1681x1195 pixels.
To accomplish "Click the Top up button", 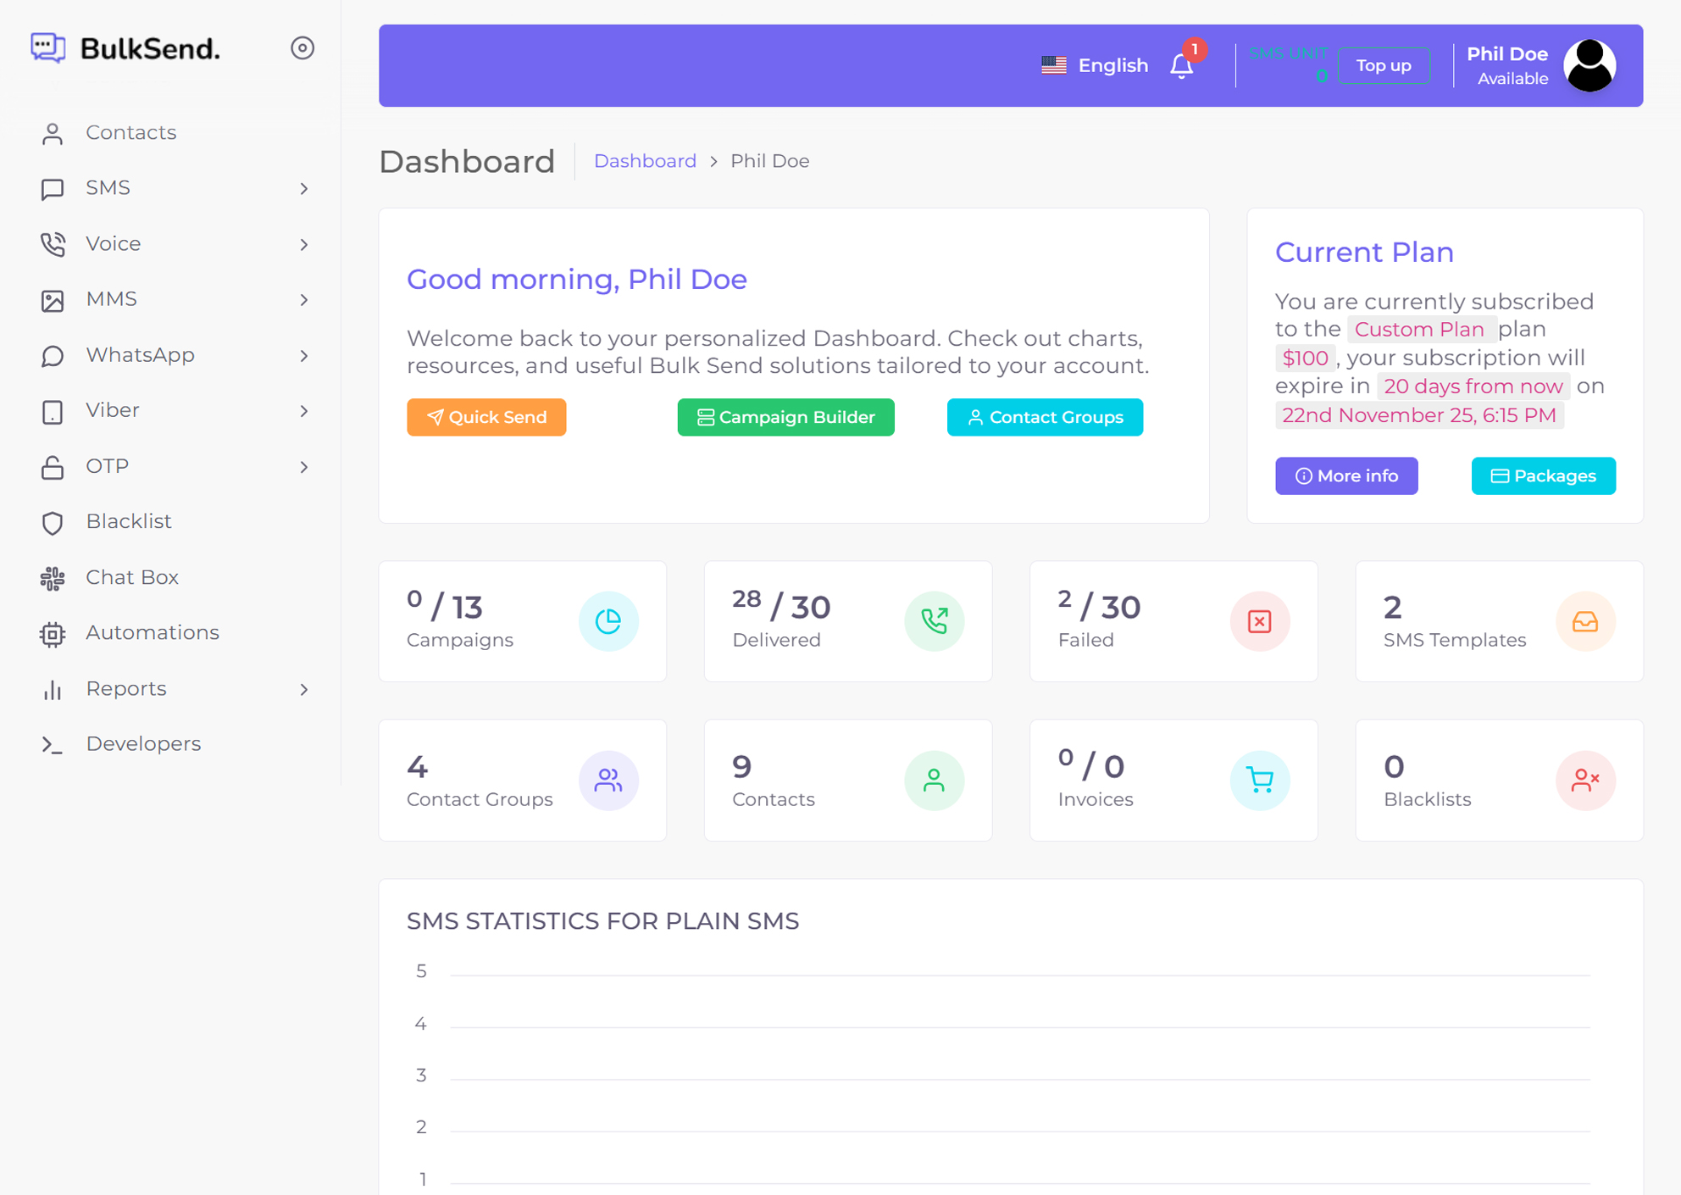I will point(1383,65).
